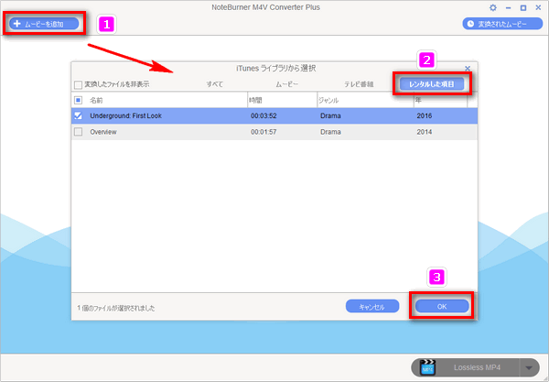
Task: Click the MP4 clapperboard format icon
Action: [427, 367]
